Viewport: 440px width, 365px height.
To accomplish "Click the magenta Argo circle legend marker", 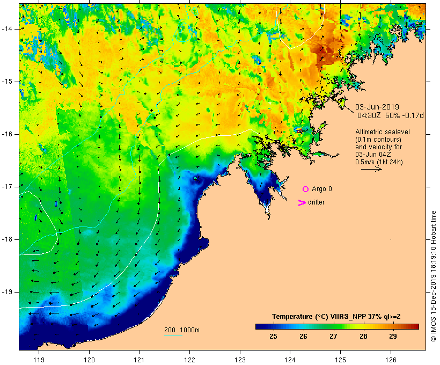I will [306, 189].
